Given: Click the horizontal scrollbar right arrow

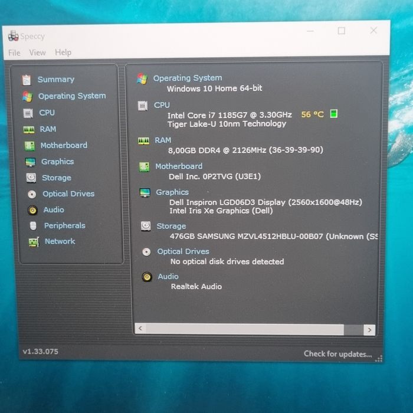Looking at the screenshot, I should [x=369, y=330].
